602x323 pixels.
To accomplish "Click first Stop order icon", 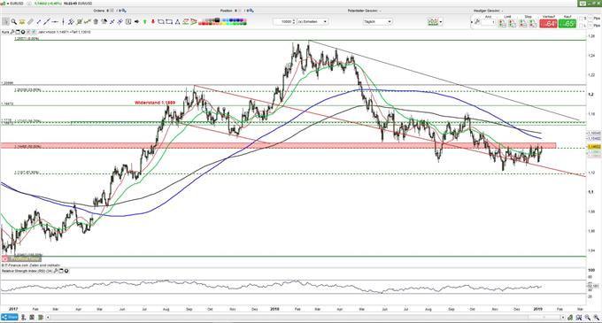I will pyautogui.click(x=523, y=24).
